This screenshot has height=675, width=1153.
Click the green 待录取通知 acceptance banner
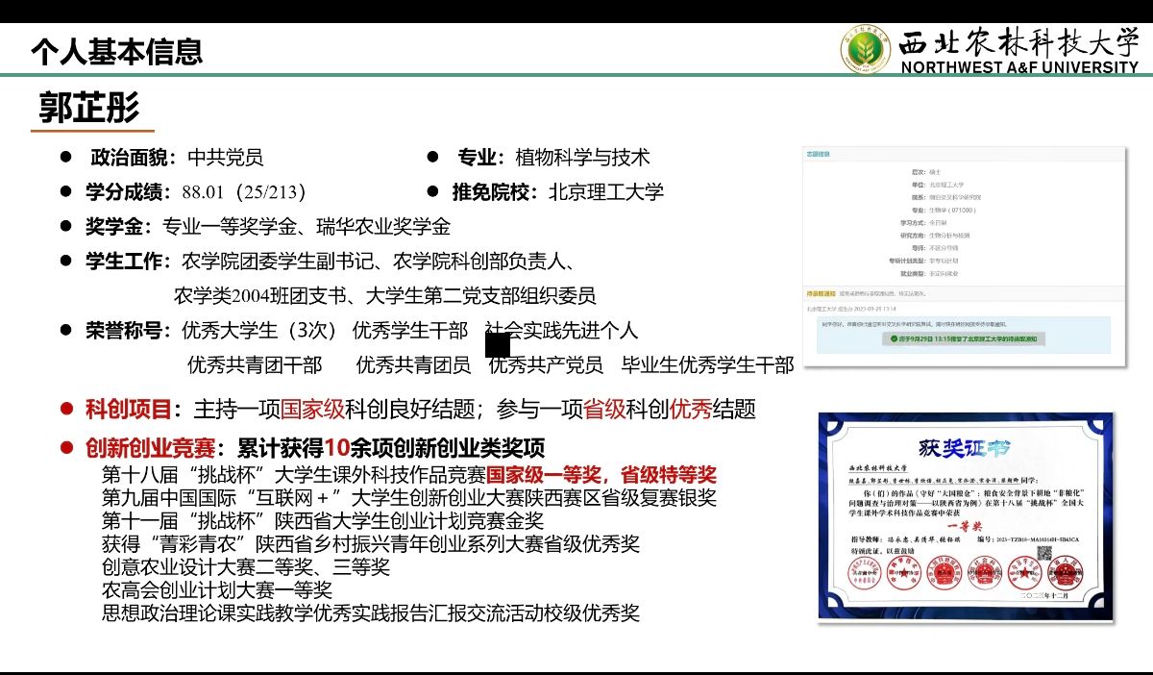(x=964, y=338)
